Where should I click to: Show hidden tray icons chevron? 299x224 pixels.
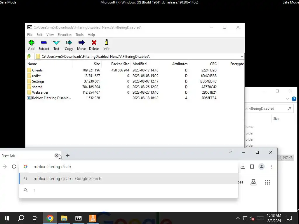click(x=238, y=218)
